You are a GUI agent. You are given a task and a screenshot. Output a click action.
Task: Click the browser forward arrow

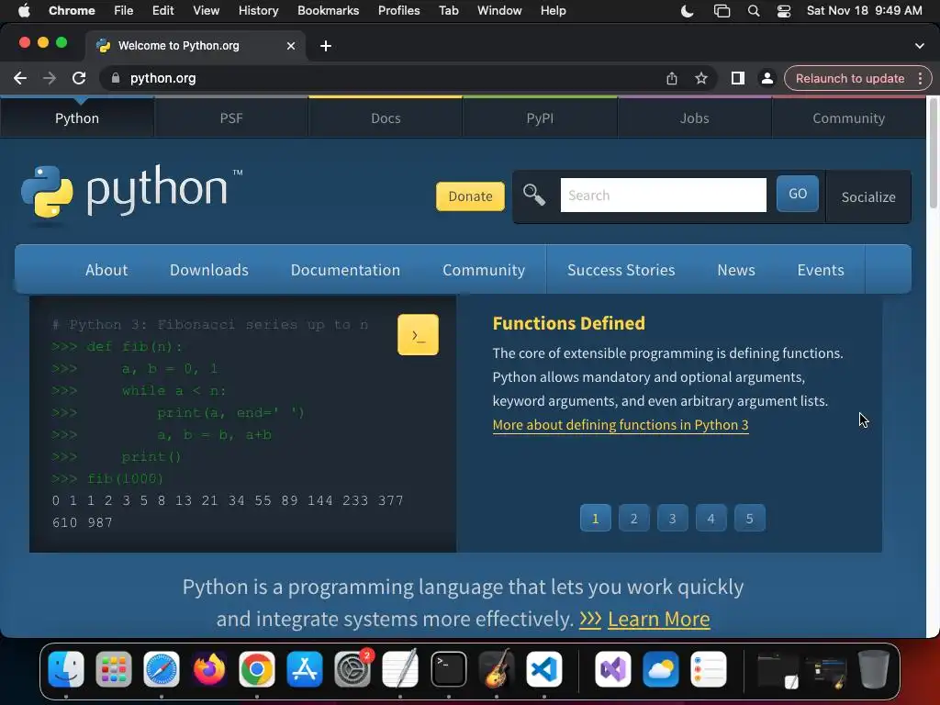coord(50,79)
